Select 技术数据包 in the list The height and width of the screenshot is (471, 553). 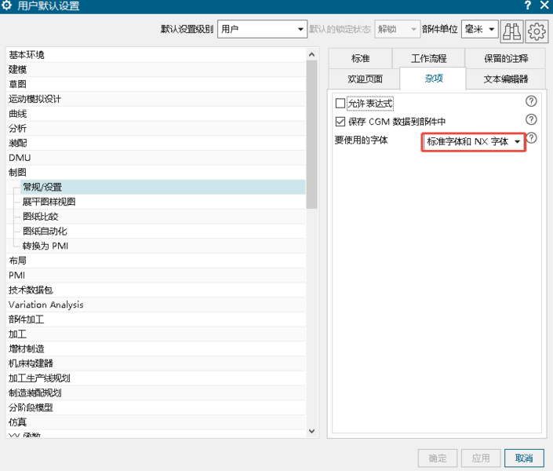[x=156, y=290]
